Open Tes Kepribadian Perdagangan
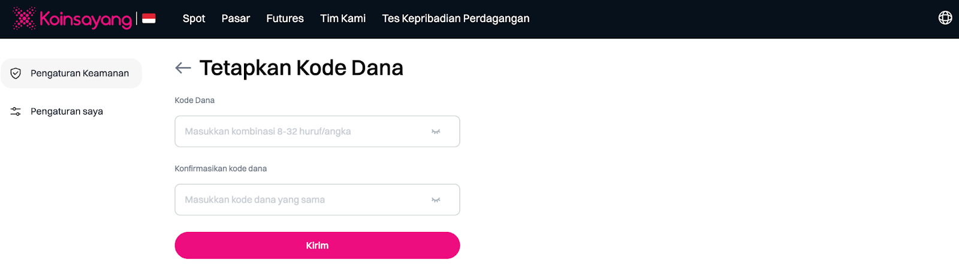The image size is (959, 266). click(456, 19)
